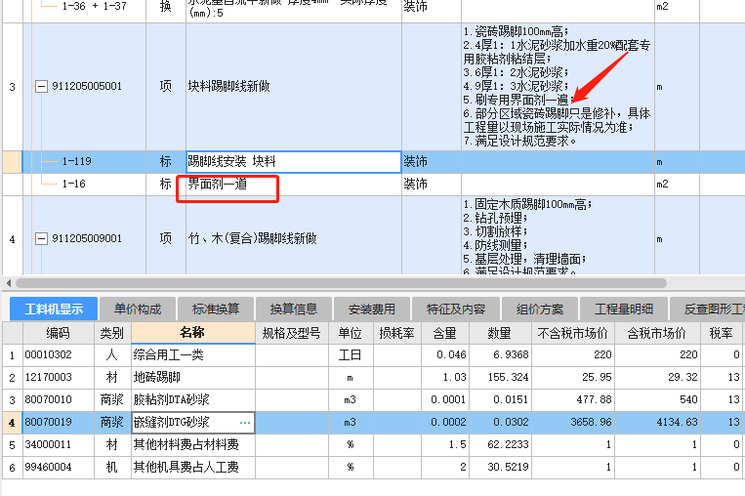Image resolution: width=745 pixels, height=496 pixels.
Task: Select the 不含税市场价 column header
Action: [x=572, y=333]
